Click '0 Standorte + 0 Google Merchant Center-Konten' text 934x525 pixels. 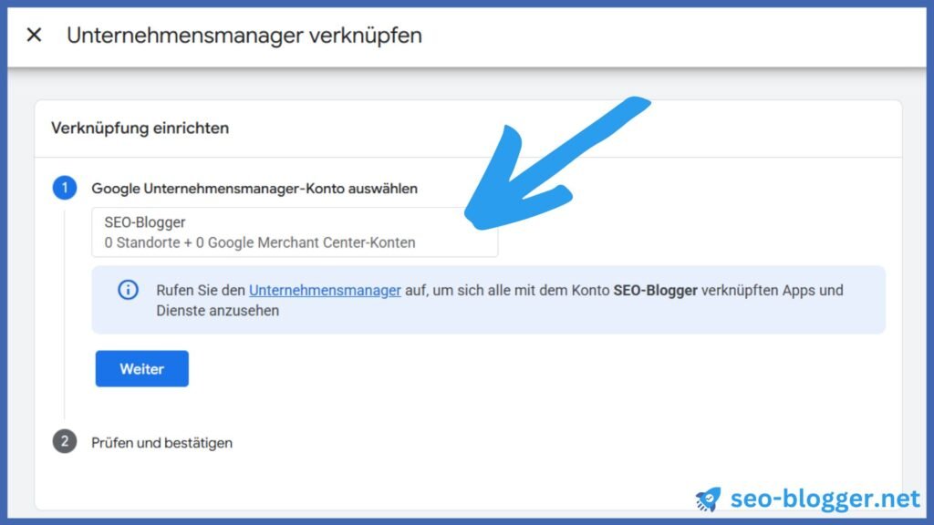260,242
